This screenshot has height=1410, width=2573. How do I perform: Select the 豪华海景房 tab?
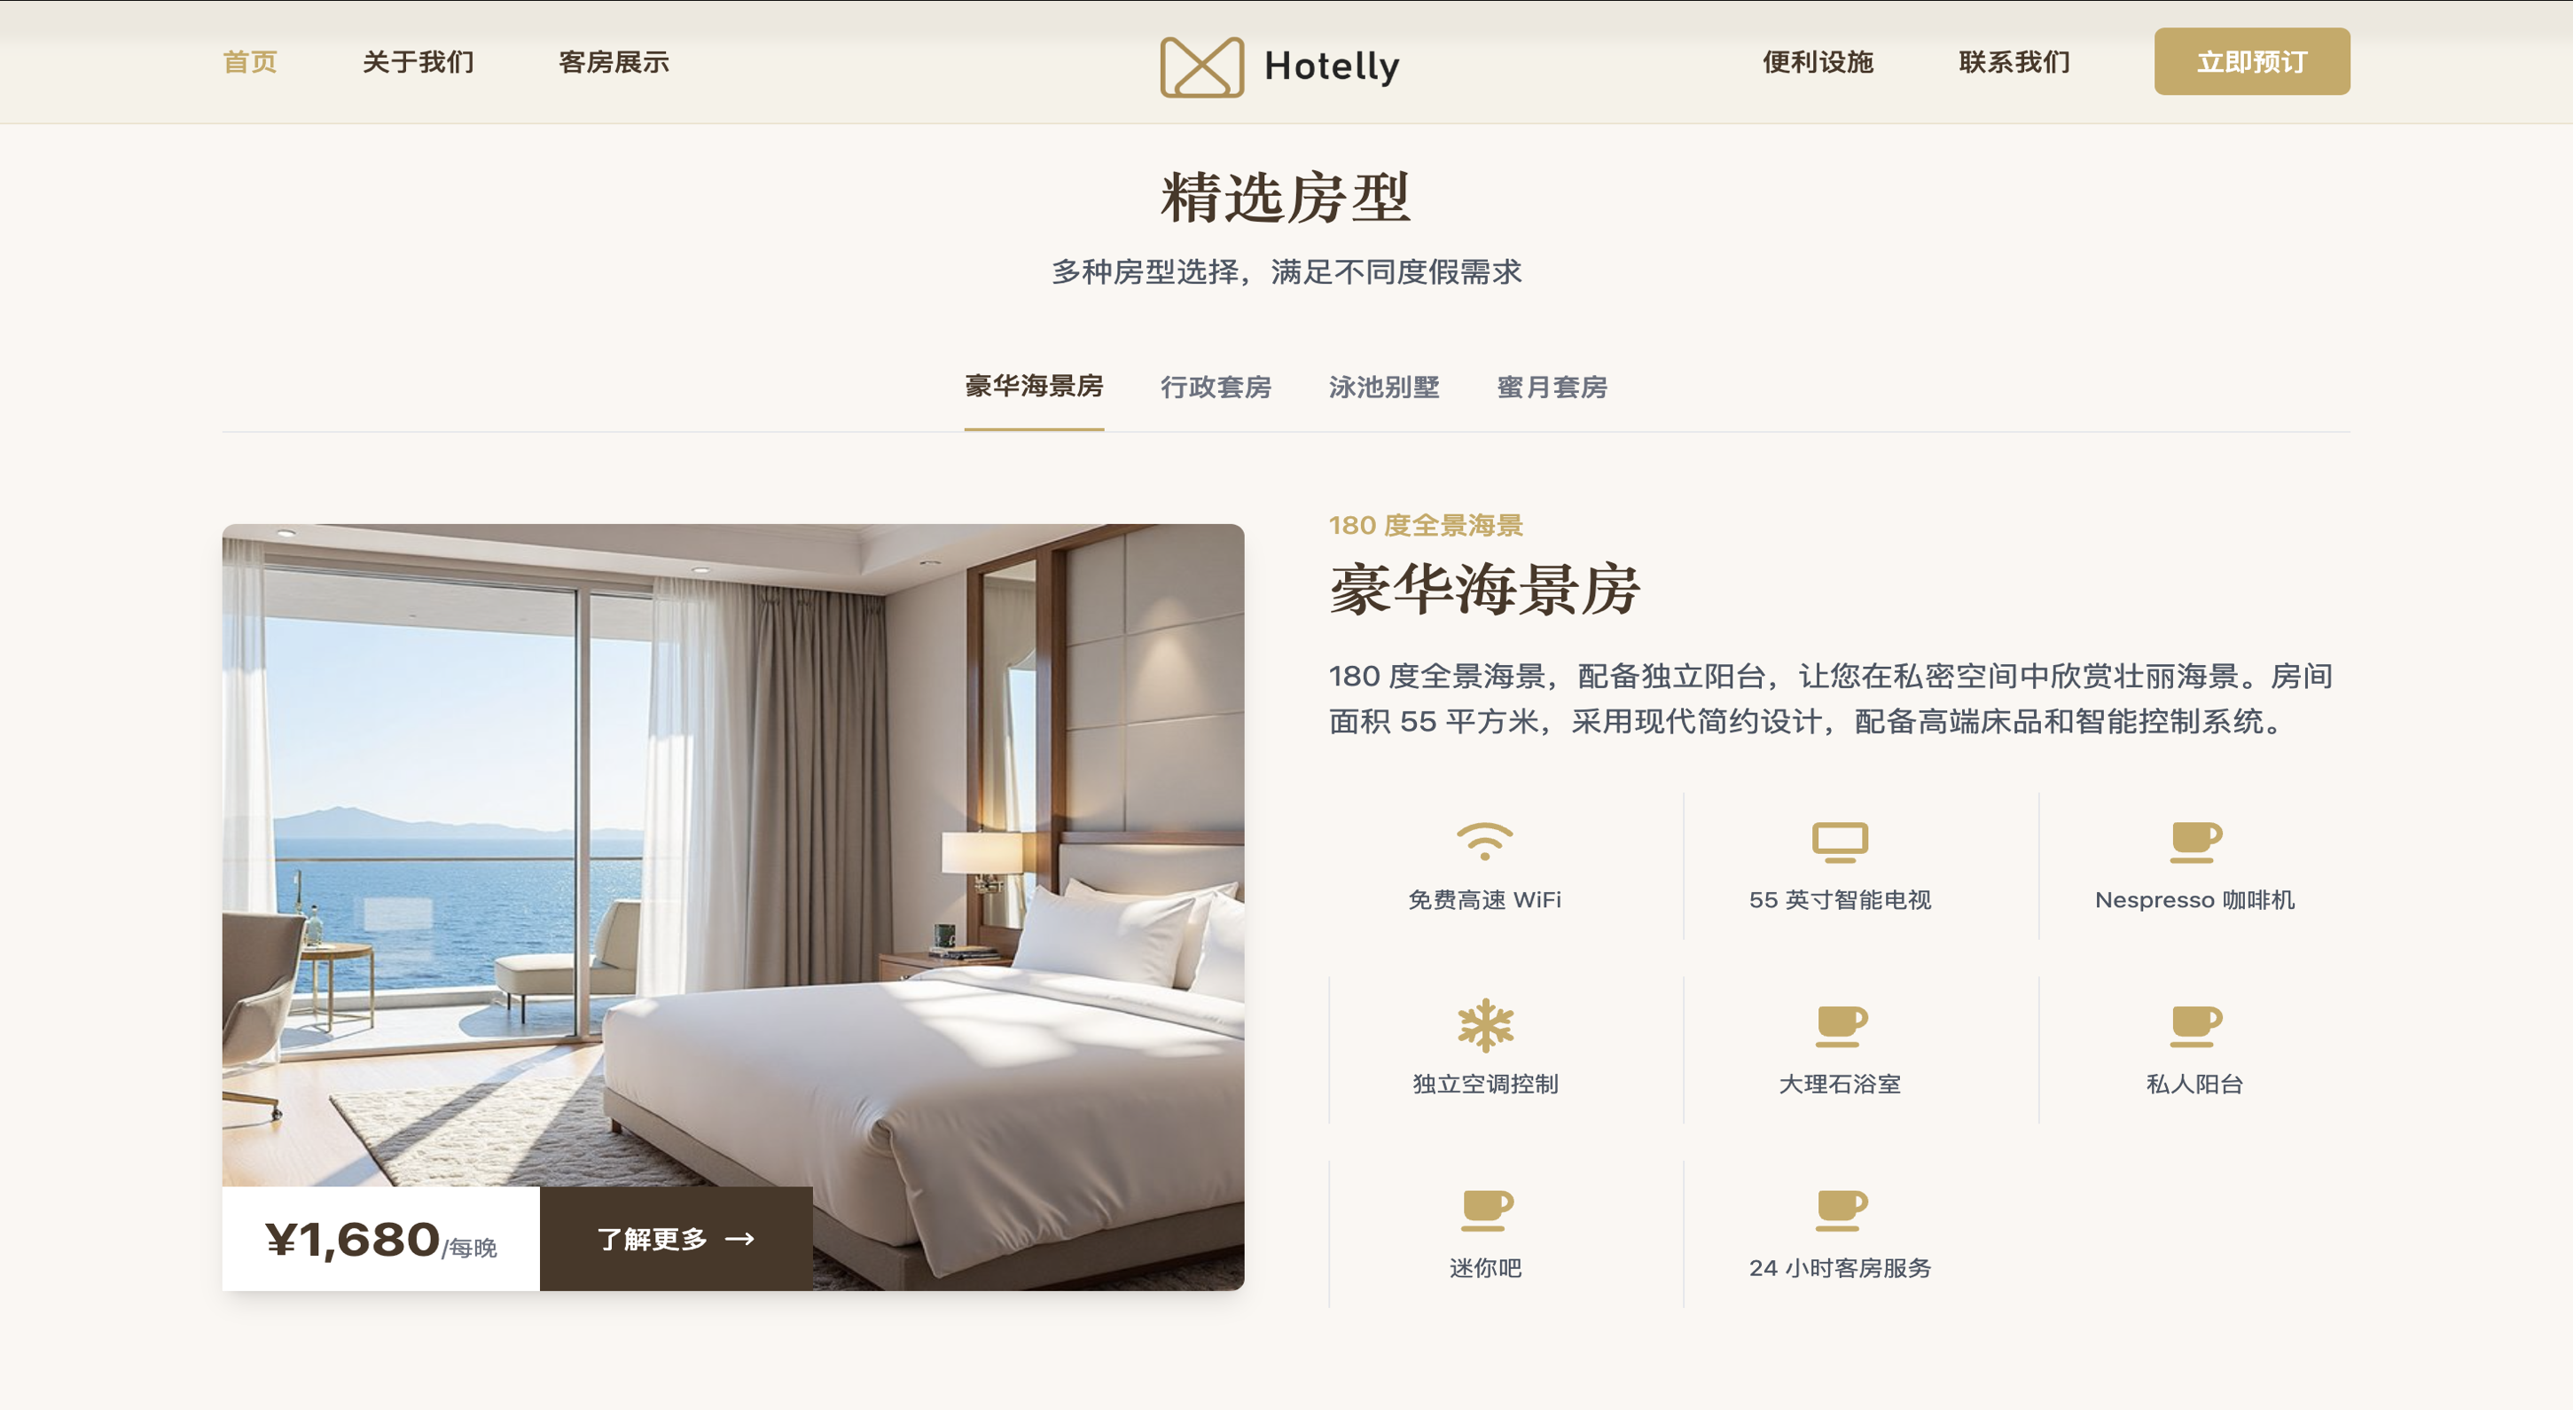pyautogui.click(x=1034, y=387)
